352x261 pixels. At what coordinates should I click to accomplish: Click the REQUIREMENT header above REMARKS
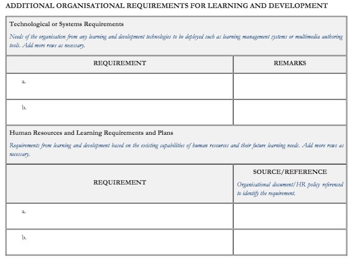[119, 63]
